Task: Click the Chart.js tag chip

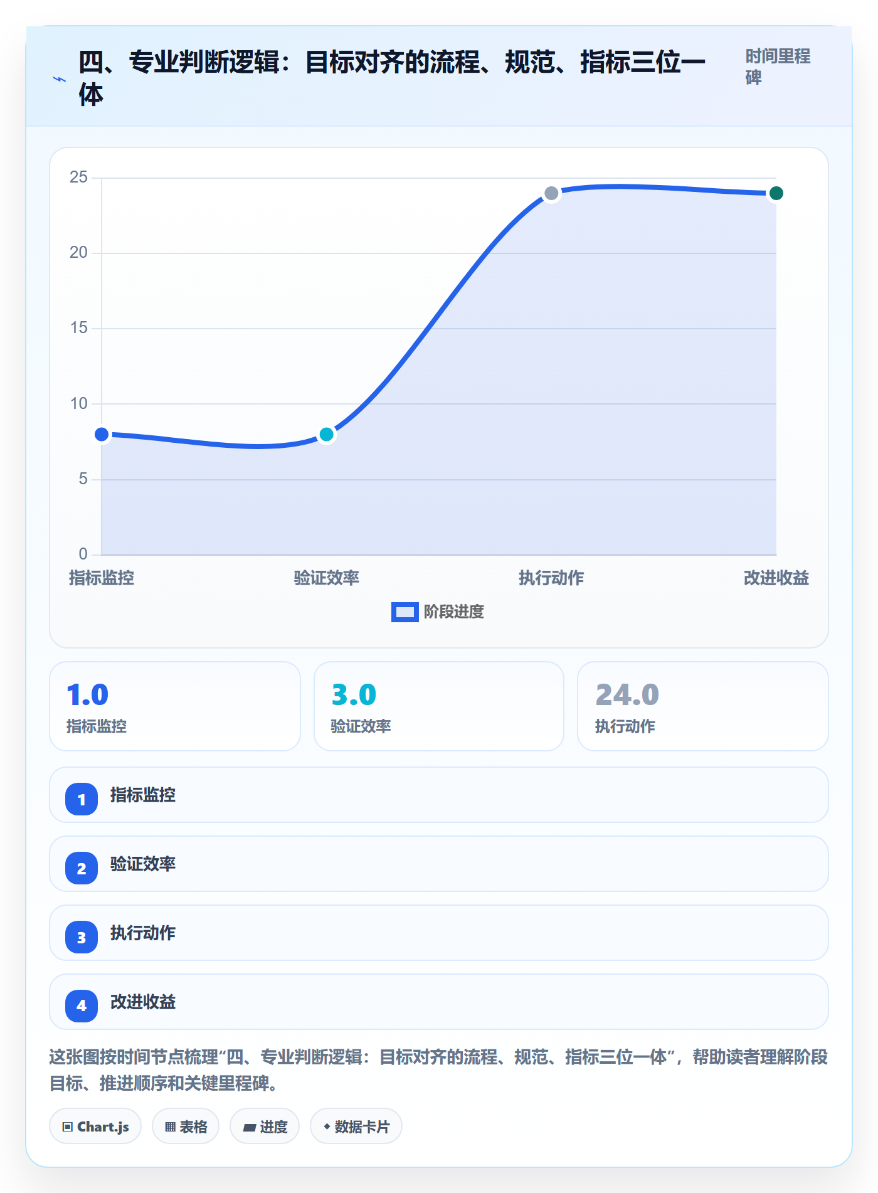Action: (x=95, y=1127)
